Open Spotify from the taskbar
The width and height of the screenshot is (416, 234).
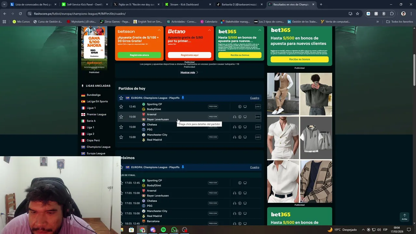tap(163, 230)
